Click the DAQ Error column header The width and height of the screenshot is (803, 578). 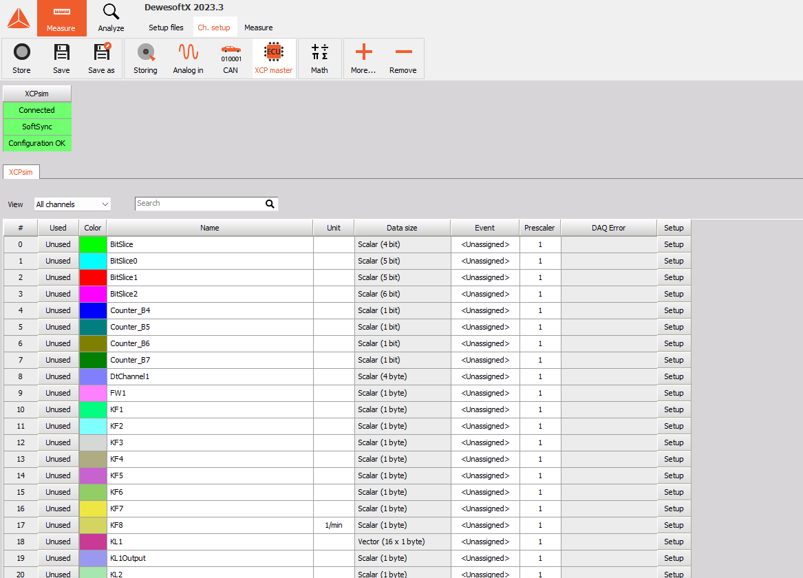[x=609, y=228]
